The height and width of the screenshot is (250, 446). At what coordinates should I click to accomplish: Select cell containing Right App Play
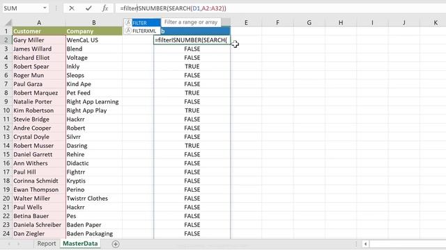[94, 110]
